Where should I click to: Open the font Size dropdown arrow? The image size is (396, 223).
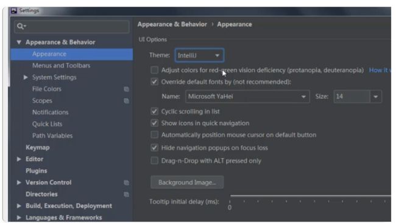pyautogui.click(x=376, y=97)
